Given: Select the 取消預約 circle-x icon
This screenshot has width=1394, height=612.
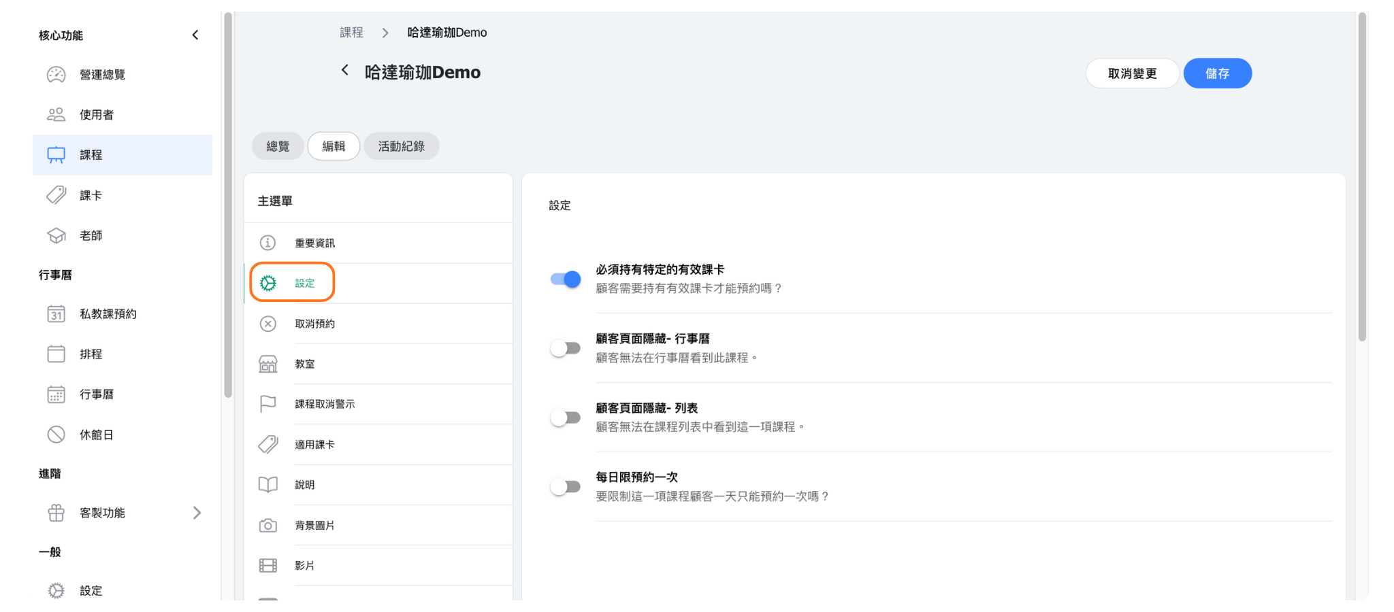Looking at the screenshot, I should (268, 324).
